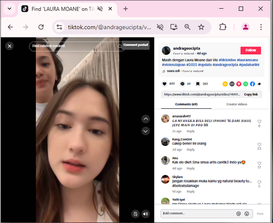Like arsasarah417's comment
This screenshot has width=273, height=223.
click(259, 121)
